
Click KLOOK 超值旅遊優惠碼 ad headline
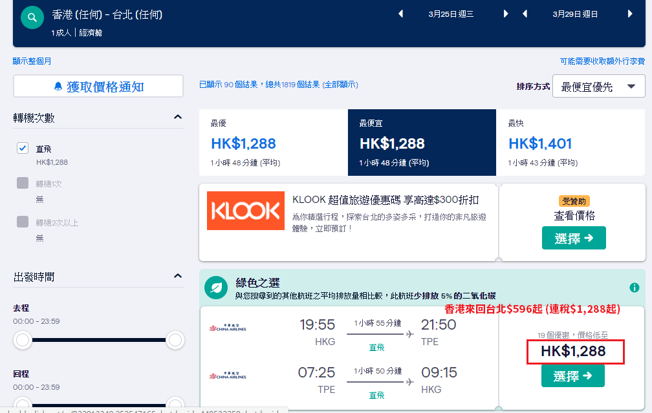point(386,200)
